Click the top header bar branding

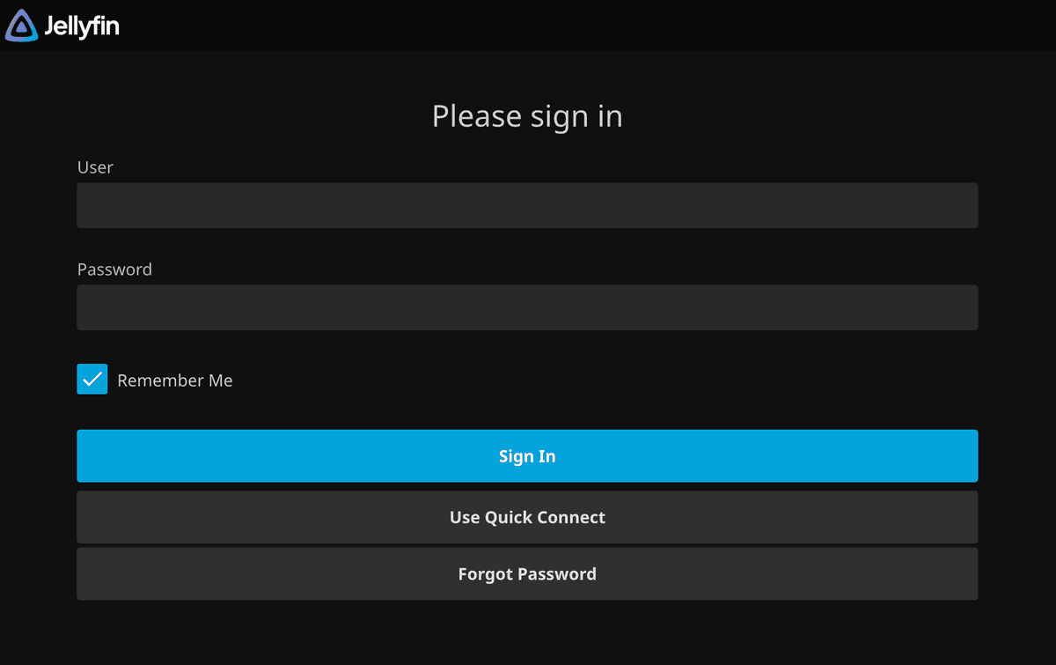pyautogui.click(x=62, y=26)
